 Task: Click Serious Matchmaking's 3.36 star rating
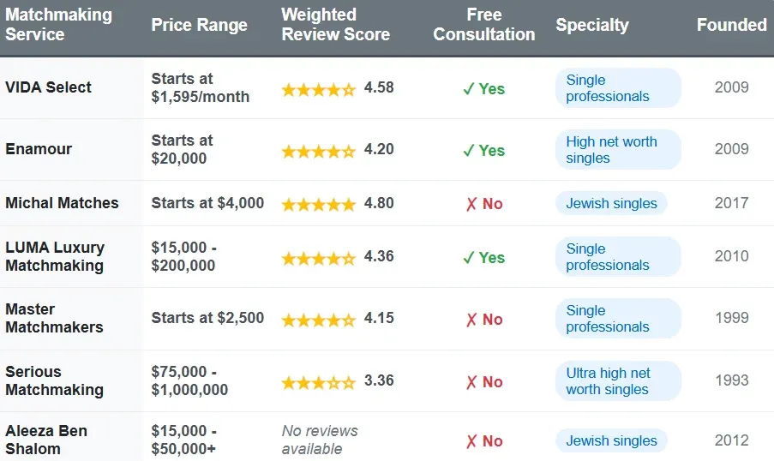pos(318,381)
